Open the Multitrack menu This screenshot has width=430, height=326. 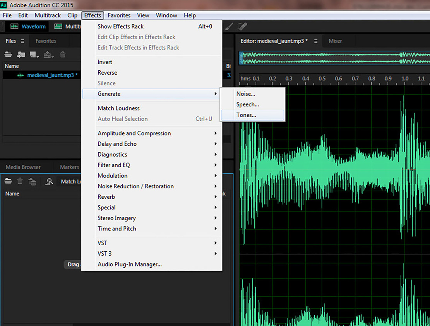coord(48,15)
